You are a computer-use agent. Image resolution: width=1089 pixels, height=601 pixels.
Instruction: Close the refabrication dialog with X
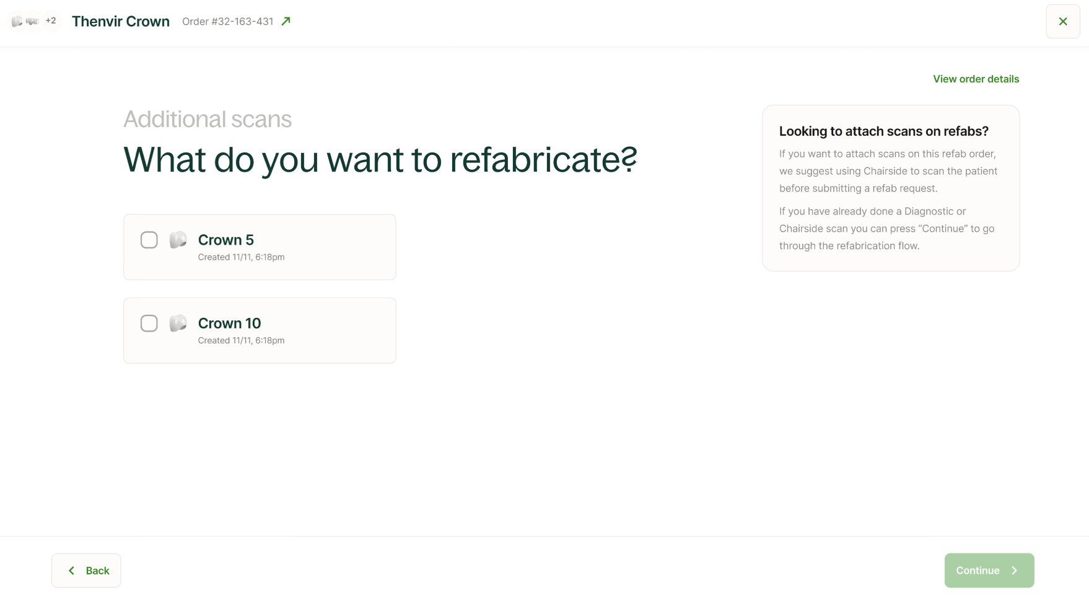1062,22
